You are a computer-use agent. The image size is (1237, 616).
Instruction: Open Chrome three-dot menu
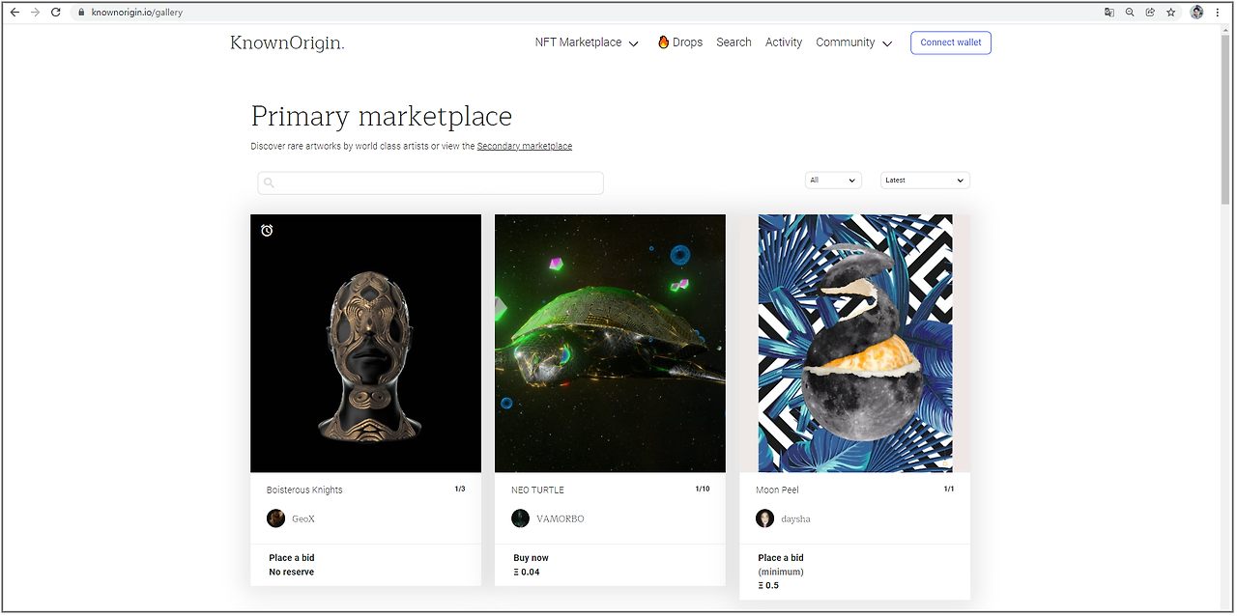tap(1218, 13)
